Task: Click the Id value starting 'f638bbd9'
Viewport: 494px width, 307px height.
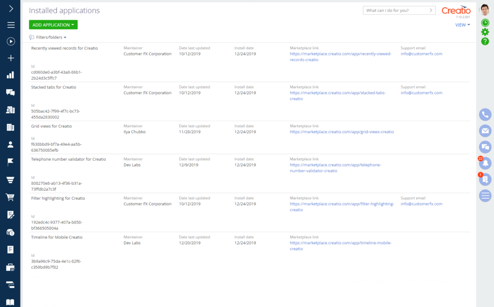Action: [x=56, y=148]
